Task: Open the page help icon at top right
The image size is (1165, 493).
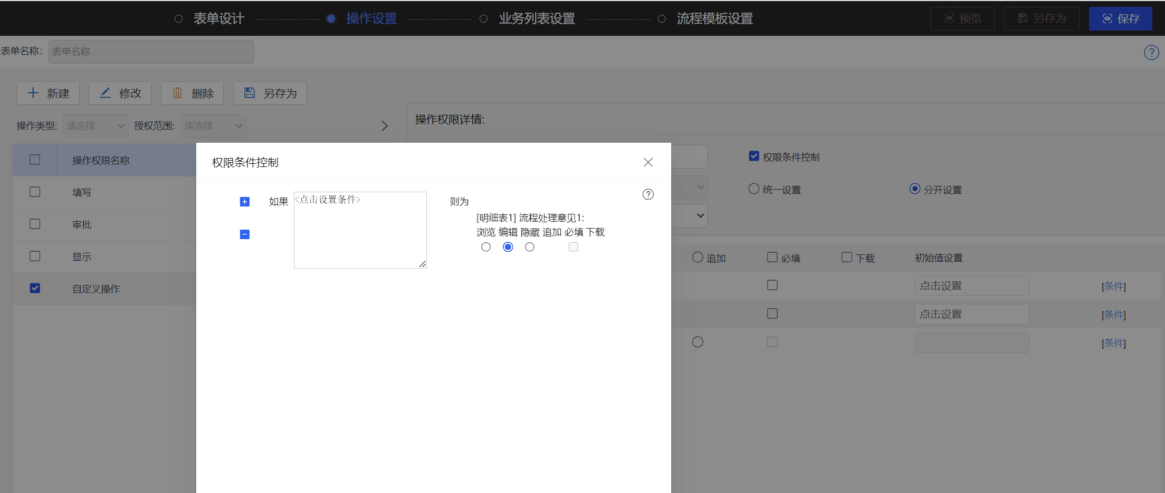Action: point(1151,52)
